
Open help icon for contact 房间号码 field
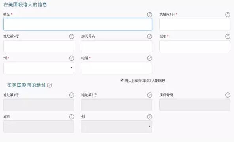click(x=149, y=36)
